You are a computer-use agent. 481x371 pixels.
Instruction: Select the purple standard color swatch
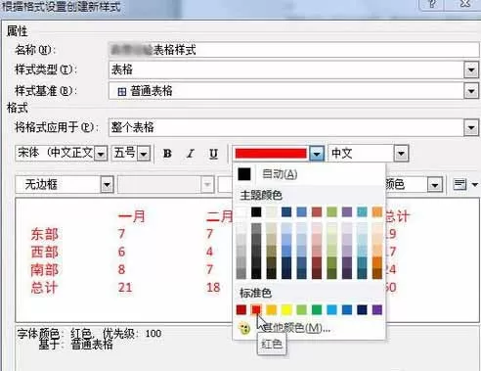click(x=377, y=309)
